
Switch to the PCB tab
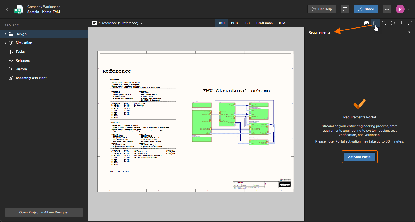tap(234, 23)
